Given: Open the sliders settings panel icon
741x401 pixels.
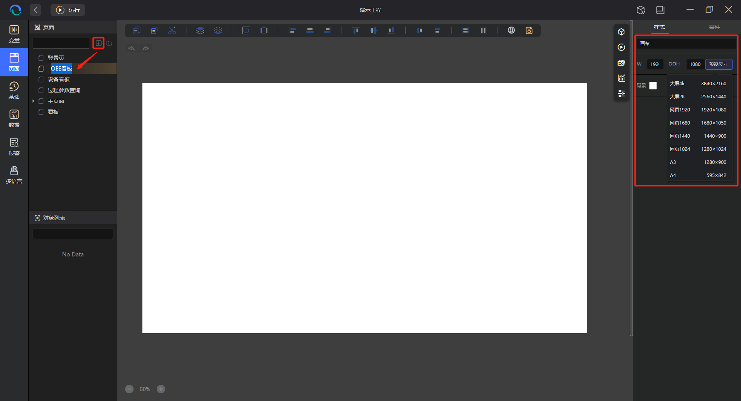Looking at the screenshot, I should pyautogui.click(x=621, y=94).
